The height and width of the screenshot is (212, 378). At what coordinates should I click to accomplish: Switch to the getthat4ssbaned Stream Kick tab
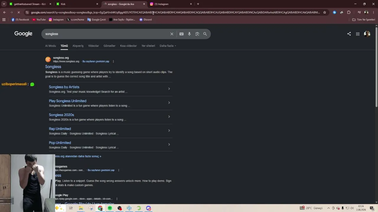click(x=30, y=4)
